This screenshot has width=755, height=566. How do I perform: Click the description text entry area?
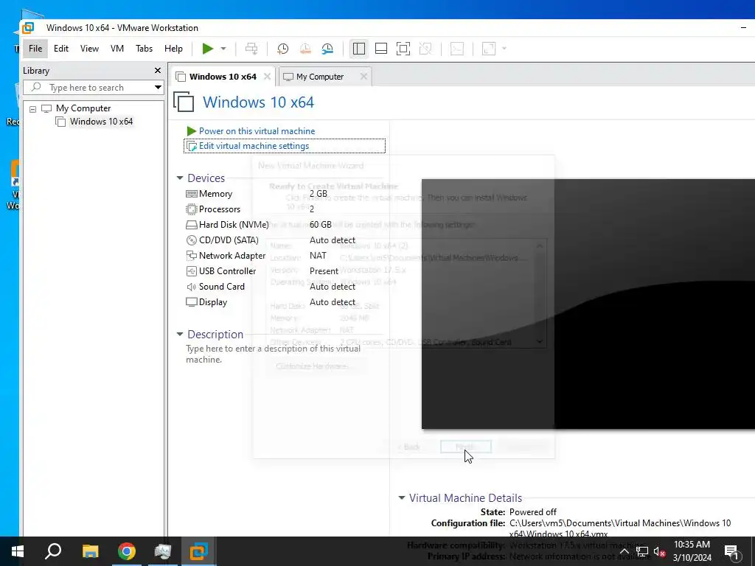pyautogui.click(x=273, y=354)
